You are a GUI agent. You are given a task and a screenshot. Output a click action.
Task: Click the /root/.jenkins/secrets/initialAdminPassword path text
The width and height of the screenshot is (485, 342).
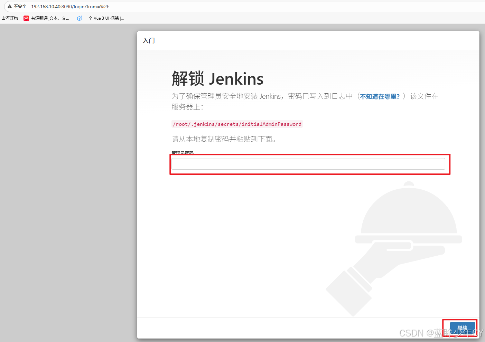pyautogui.click(x=237, y=124)
